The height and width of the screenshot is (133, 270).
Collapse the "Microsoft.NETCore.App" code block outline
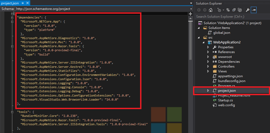[x=12, y=22]
